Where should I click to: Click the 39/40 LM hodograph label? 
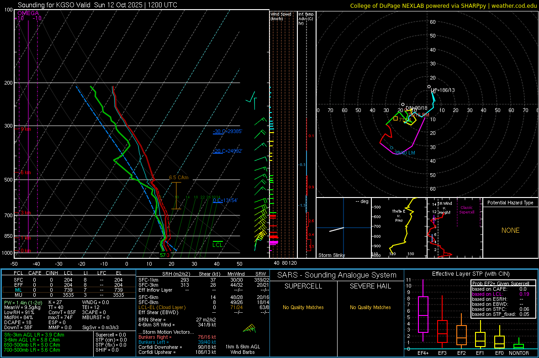coord(405,153)
